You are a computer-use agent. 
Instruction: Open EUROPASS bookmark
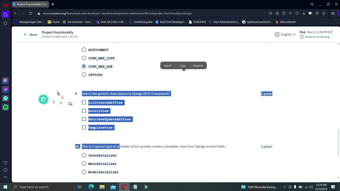pos(197,22)
